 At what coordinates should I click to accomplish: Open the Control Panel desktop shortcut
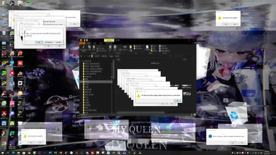pos(4,45)
